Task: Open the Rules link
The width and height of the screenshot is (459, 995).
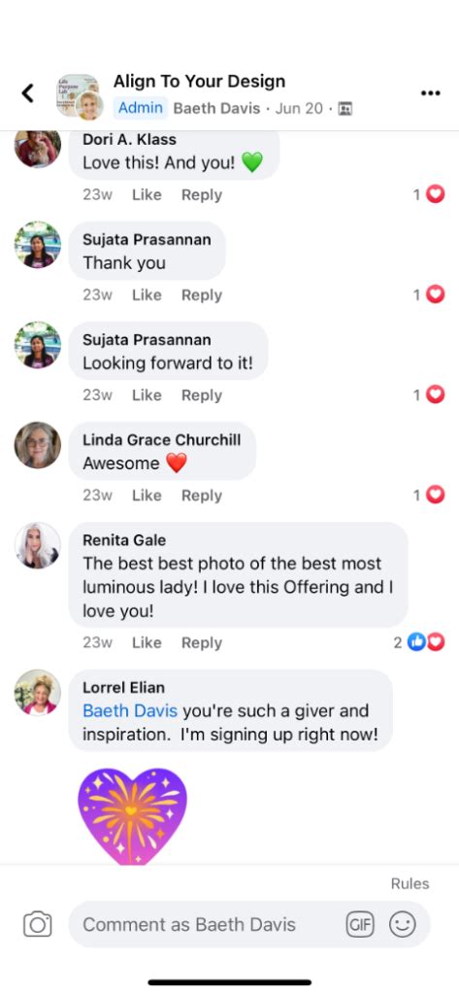Action: pos(410,883)
